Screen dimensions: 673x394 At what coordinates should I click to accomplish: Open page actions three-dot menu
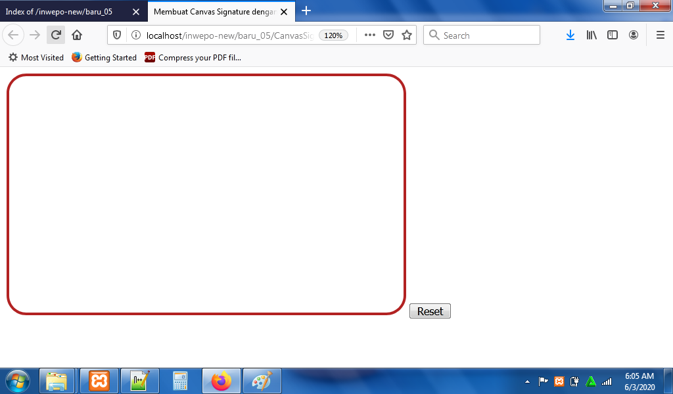click(x=369, y=35)
